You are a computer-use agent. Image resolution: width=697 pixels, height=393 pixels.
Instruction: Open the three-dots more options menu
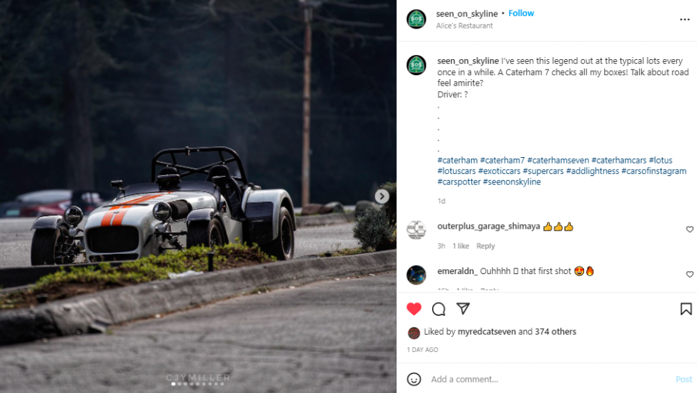pos(684,19)
